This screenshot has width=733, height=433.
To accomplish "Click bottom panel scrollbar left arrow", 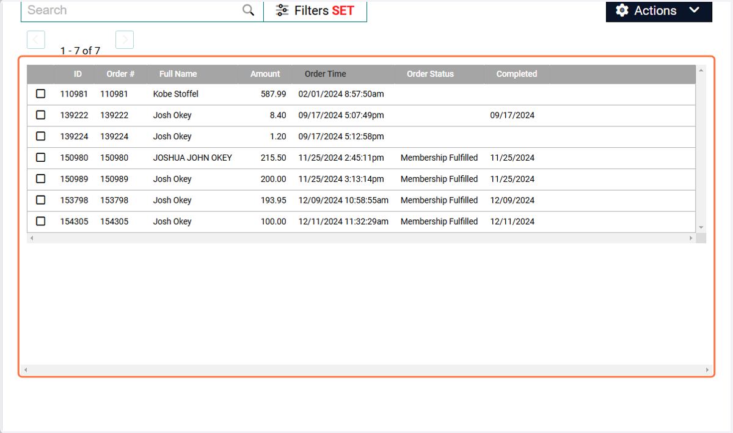I will (x=26, y=370).
